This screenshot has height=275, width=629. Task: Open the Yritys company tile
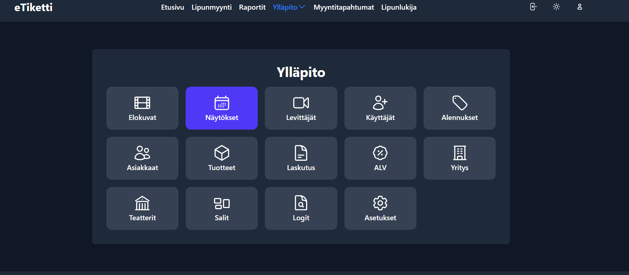point(459,158)
